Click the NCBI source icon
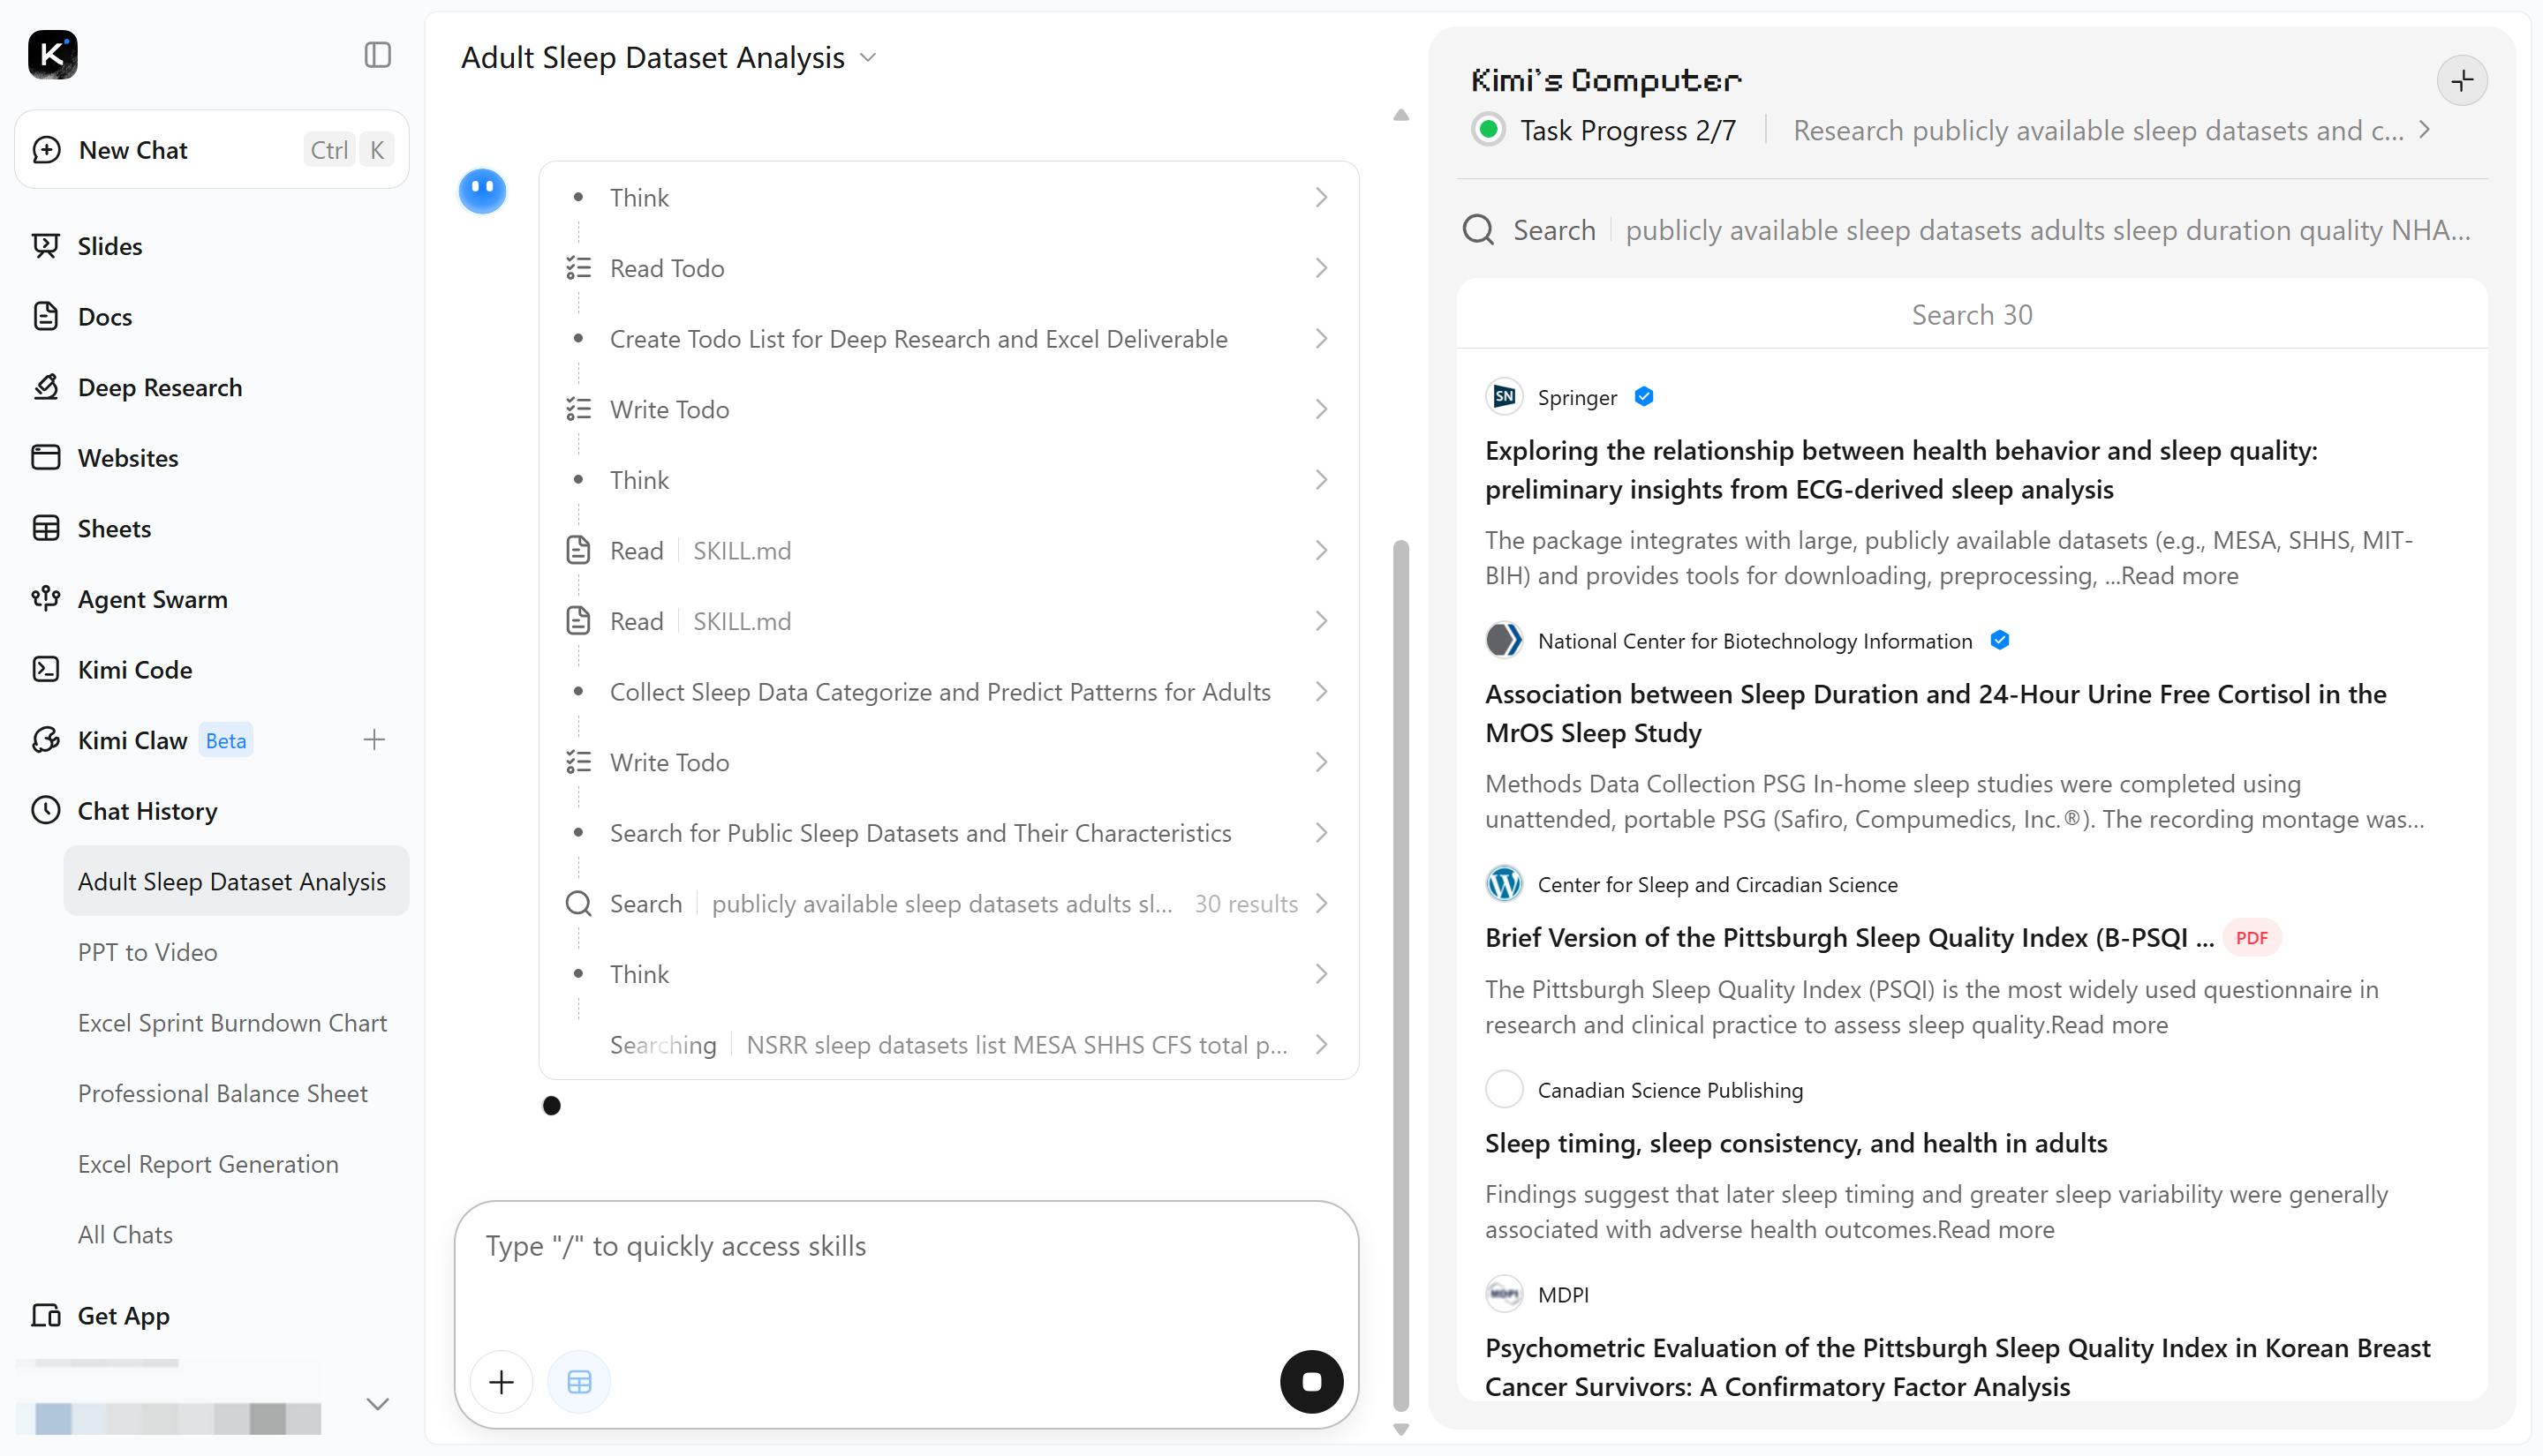This screenshot has width=2543, height=1456. 1504,640
